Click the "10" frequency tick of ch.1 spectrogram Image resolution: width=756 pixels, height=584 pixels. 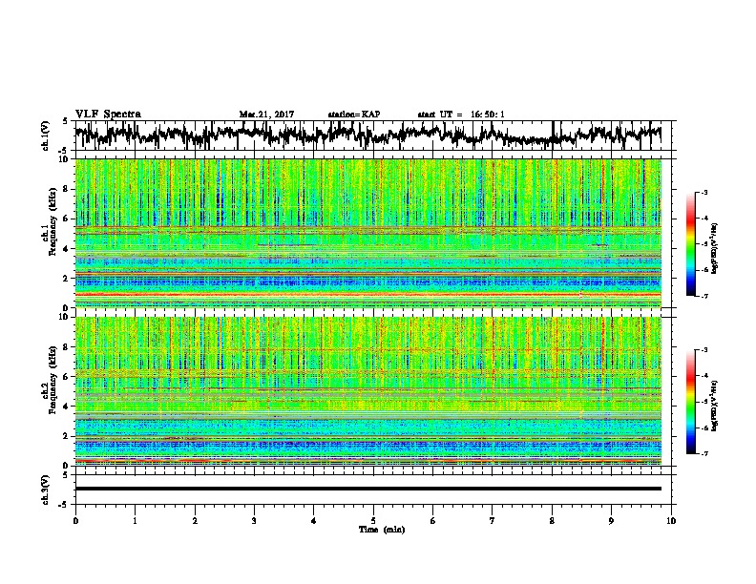[65, 159]
